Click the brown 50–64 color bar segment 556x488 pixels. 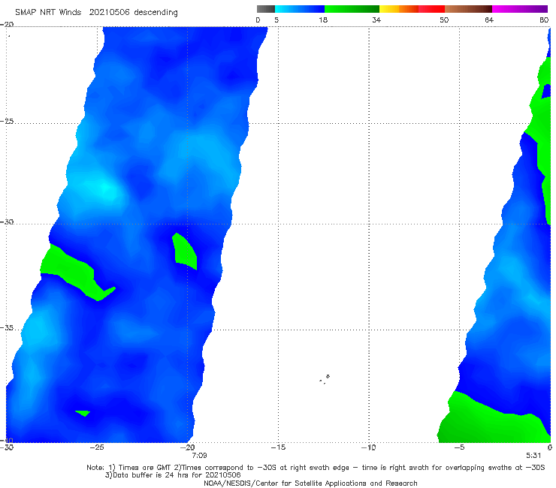click(468, 9)
